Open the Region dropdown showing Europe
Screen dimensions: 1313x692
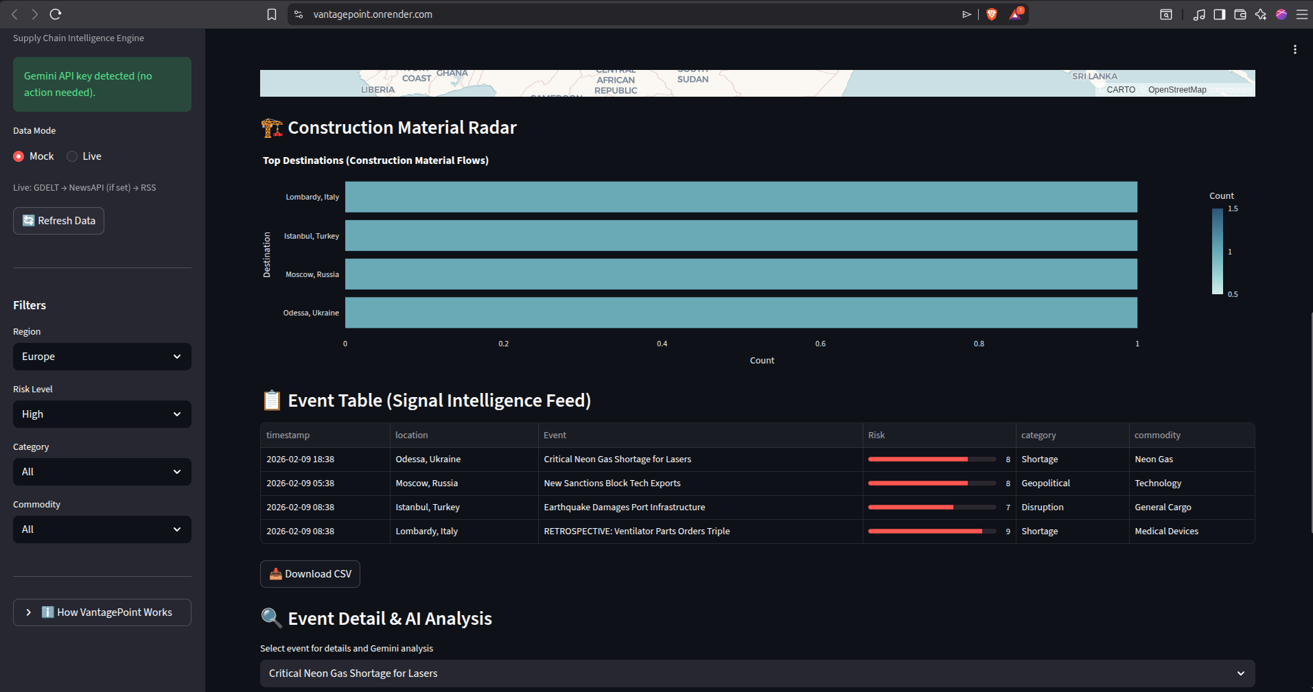[102, 357]
